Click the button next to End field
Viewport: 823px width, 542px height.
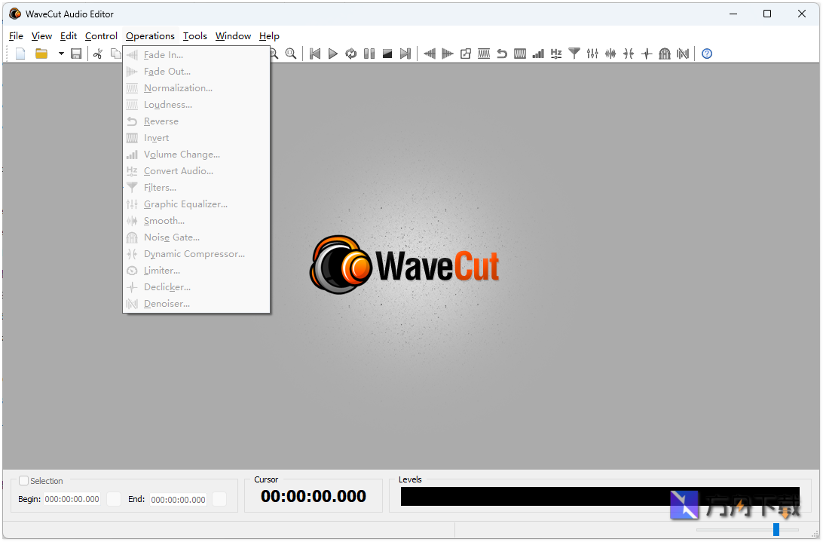220,498
